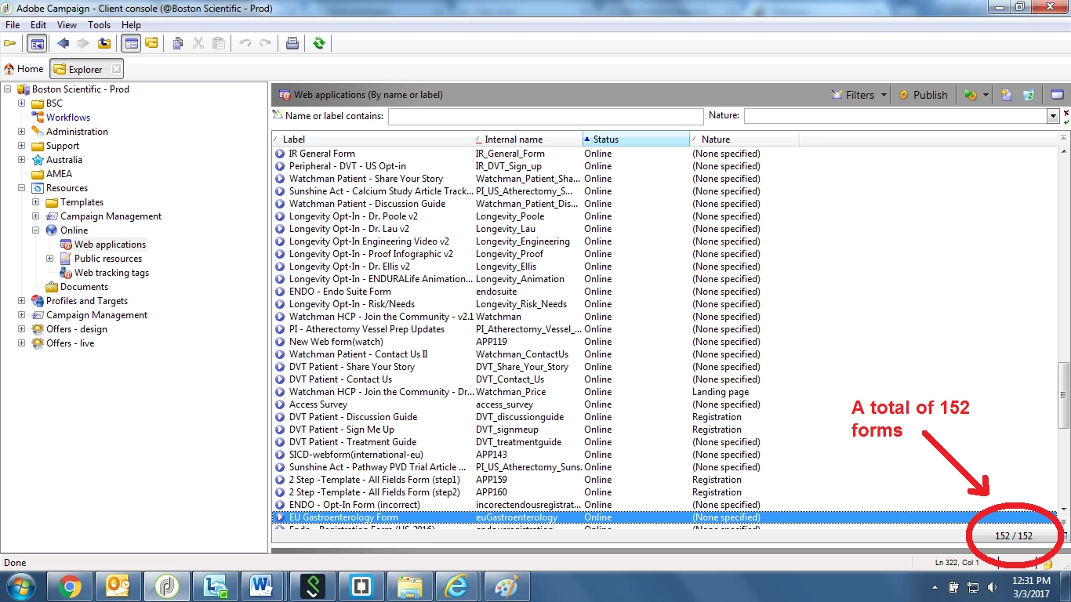Expand the Administration node

coord(21,132)
